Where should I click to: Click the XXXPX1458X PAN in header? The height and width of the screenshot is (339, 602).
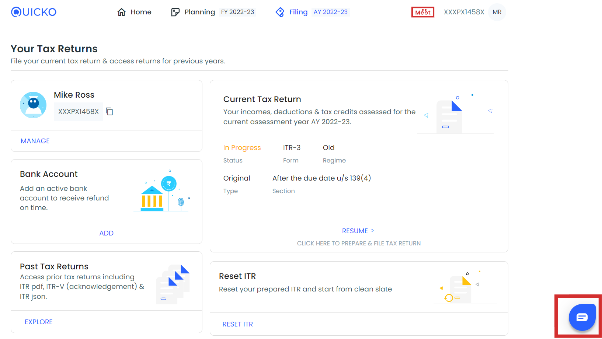click(x=464, y=12)
